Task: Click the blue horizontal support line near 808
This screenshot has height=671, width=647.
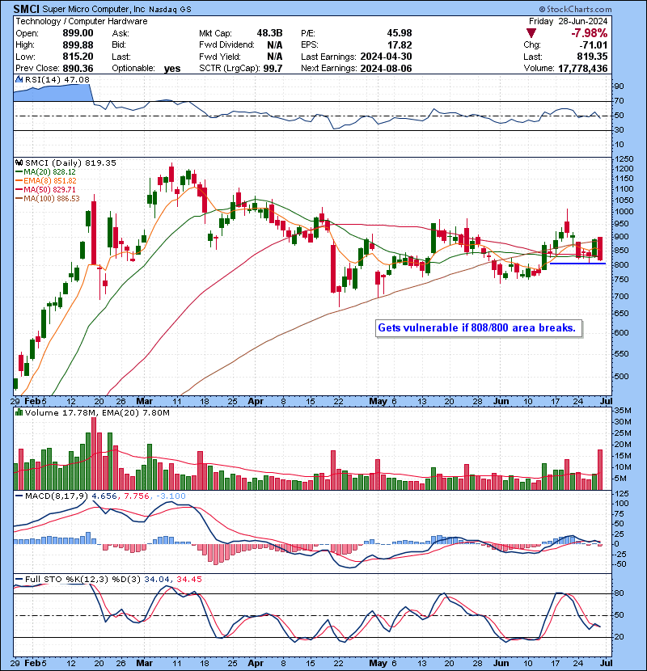Action: point(577,264)
